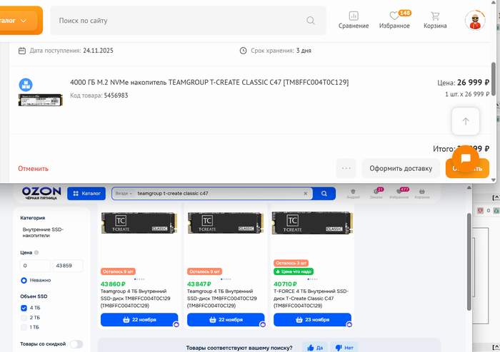Image resolution: width=500 pixels, height=352 pixels.
Task: Click the 'Поиск по сайту' search field
Action: click(188, 21)
